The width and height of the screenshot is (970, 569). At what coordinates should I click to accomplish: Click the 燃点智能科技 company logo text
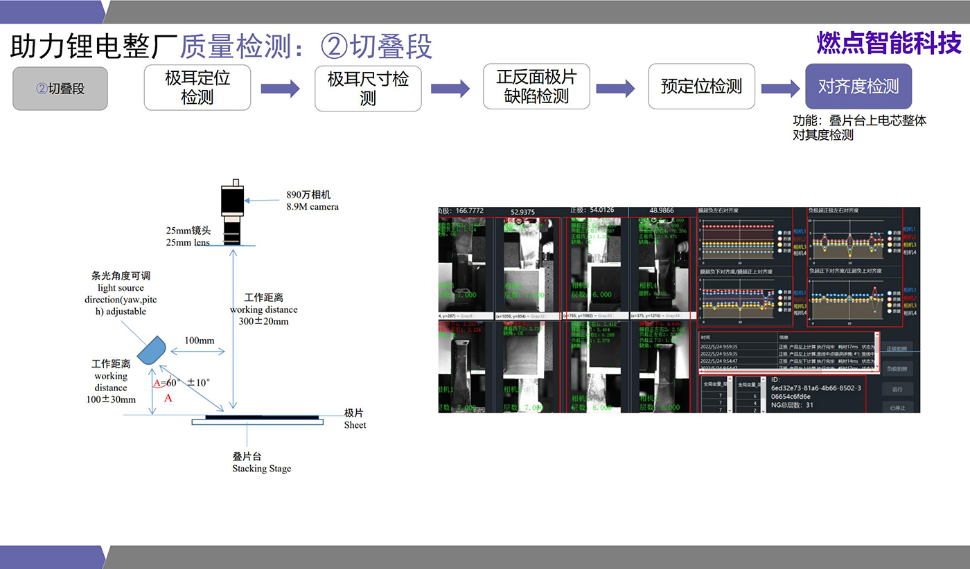point(889,43)
